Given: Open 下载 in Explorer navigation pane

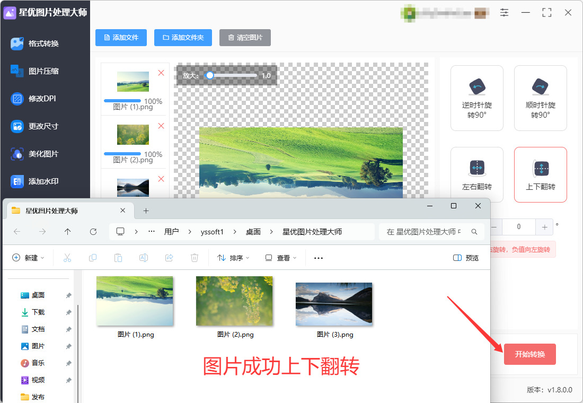Looking at the screenshot, I should [38, 312].
